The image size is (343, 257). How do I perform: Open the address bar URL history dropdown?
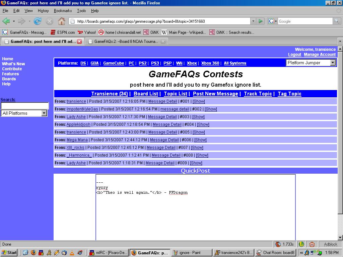pyautogui.click(x=253, y=21)
